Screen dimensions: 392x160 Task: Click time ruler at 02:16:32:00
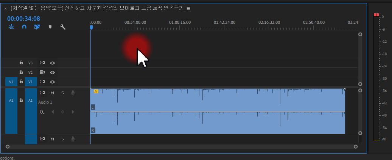tap(269, 22)
